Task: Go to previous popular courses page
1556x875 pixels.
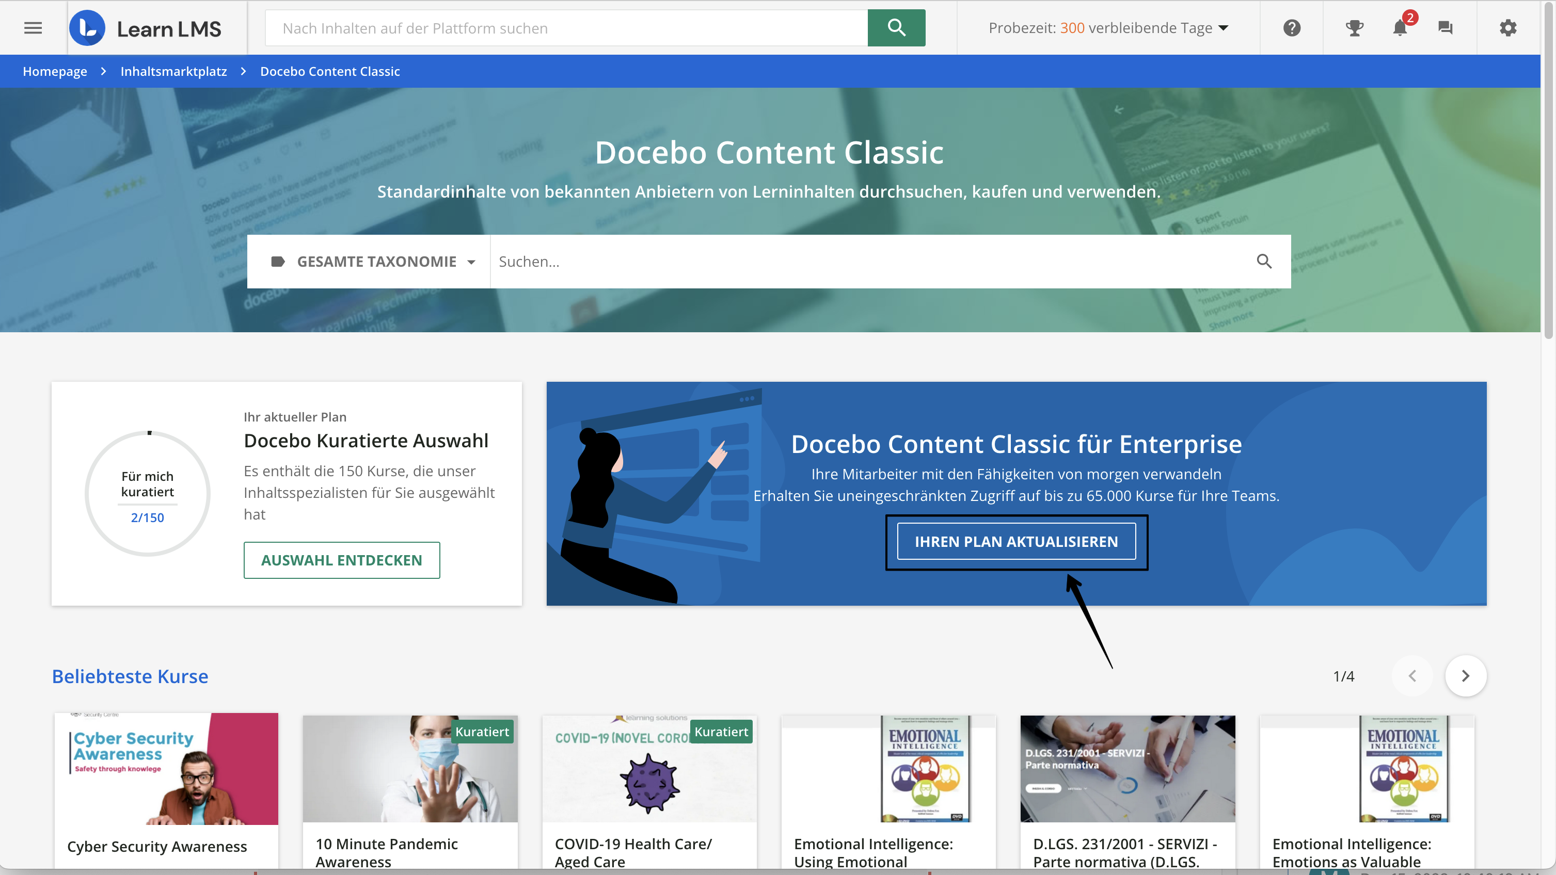Action: coord(1412,676)
